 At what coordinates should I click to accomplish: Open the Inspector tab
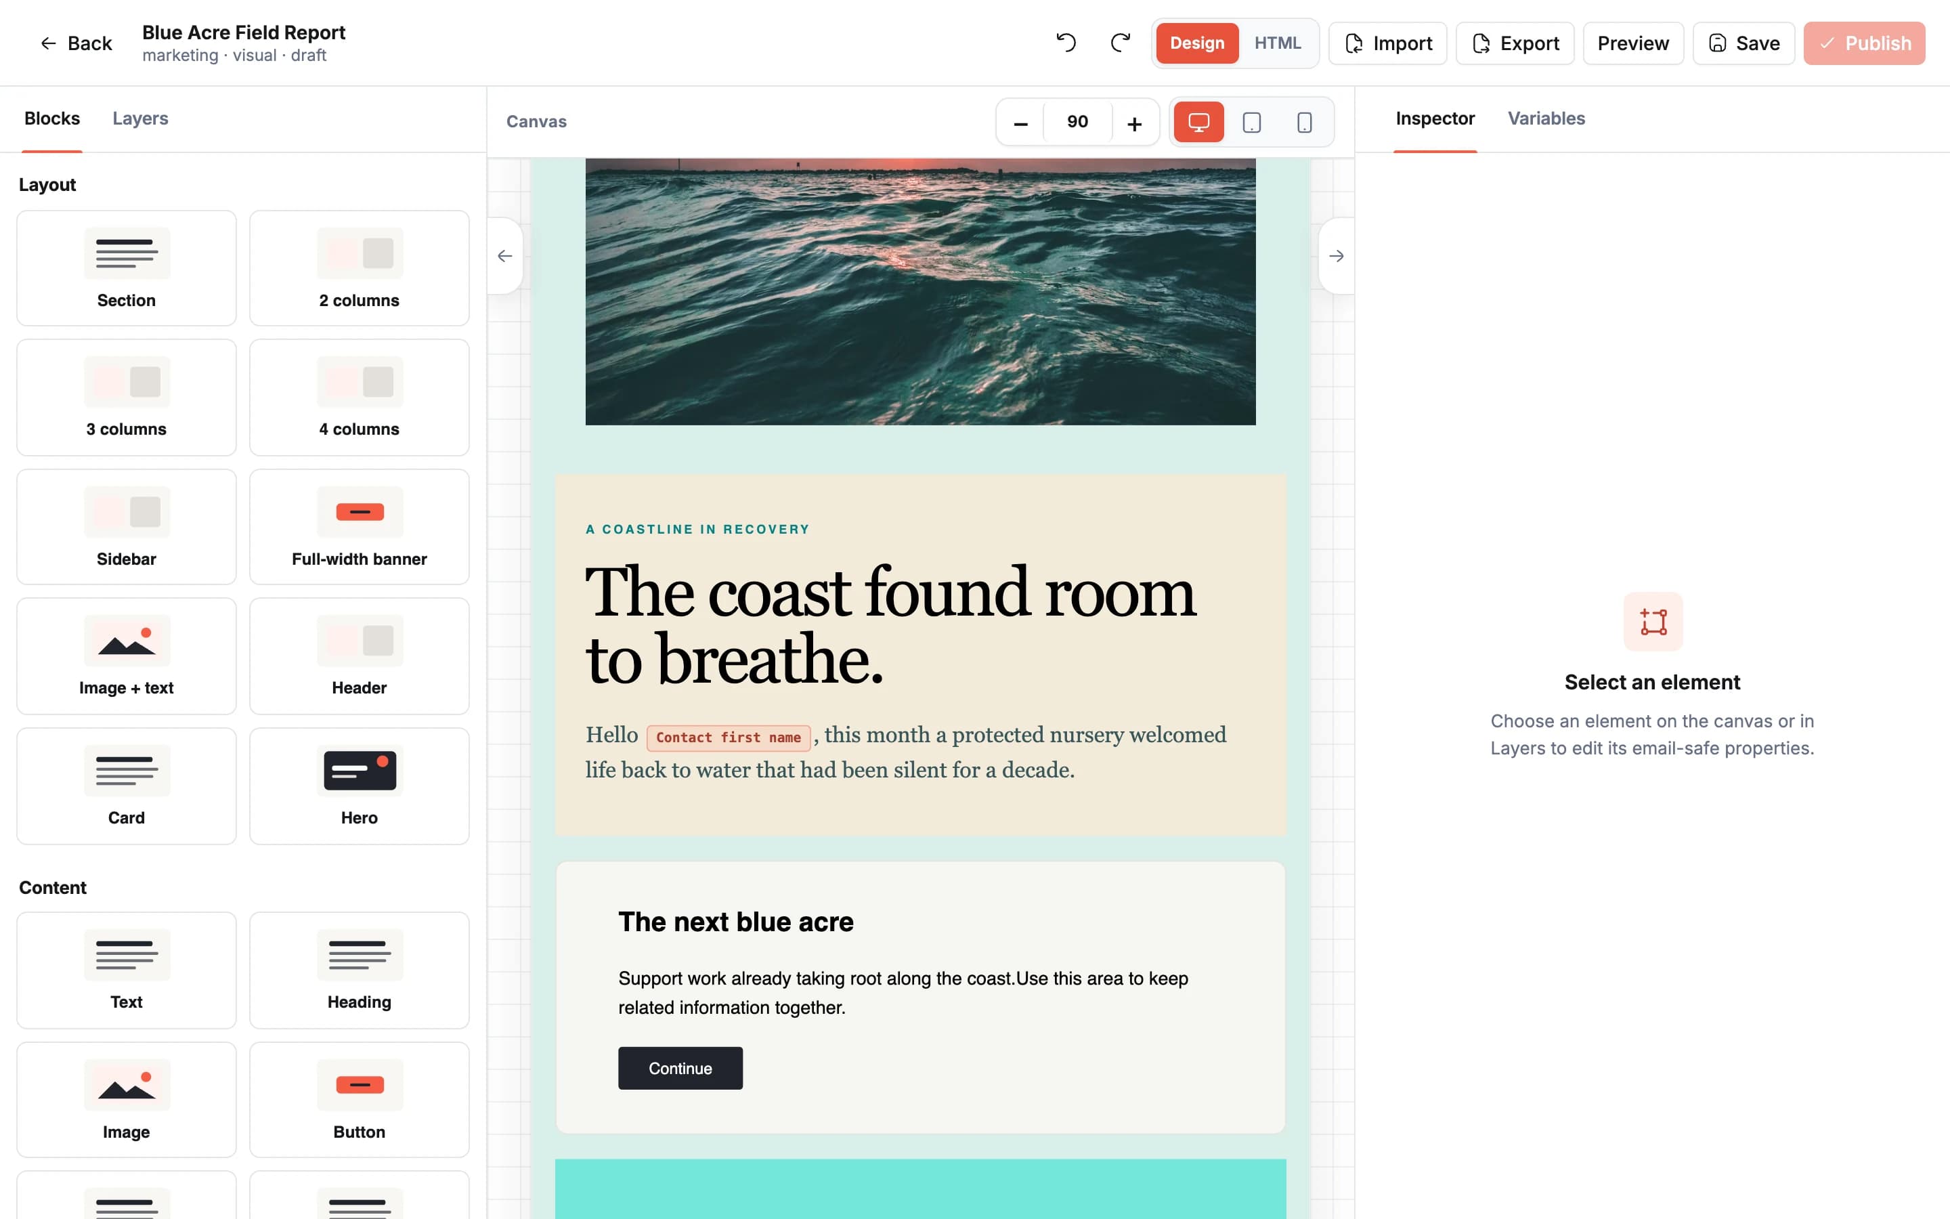tap(1435, 119)
